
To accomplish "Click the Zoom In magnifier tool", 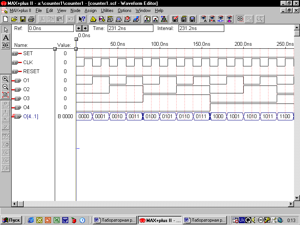I will [x=6, y=79].
